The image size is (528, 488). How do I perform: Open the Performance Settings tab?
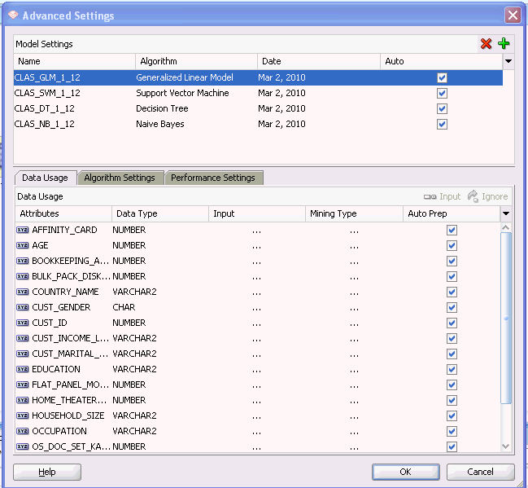213,178
